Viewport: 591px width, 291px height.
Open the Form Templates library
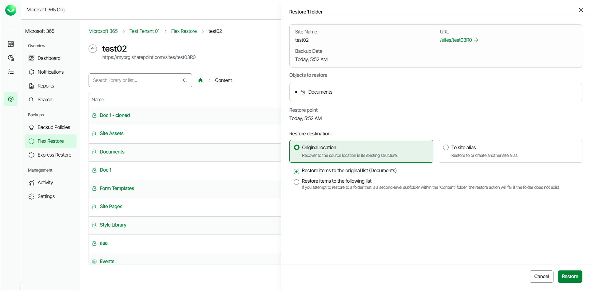pyautogui.click(x=117, y=188)
